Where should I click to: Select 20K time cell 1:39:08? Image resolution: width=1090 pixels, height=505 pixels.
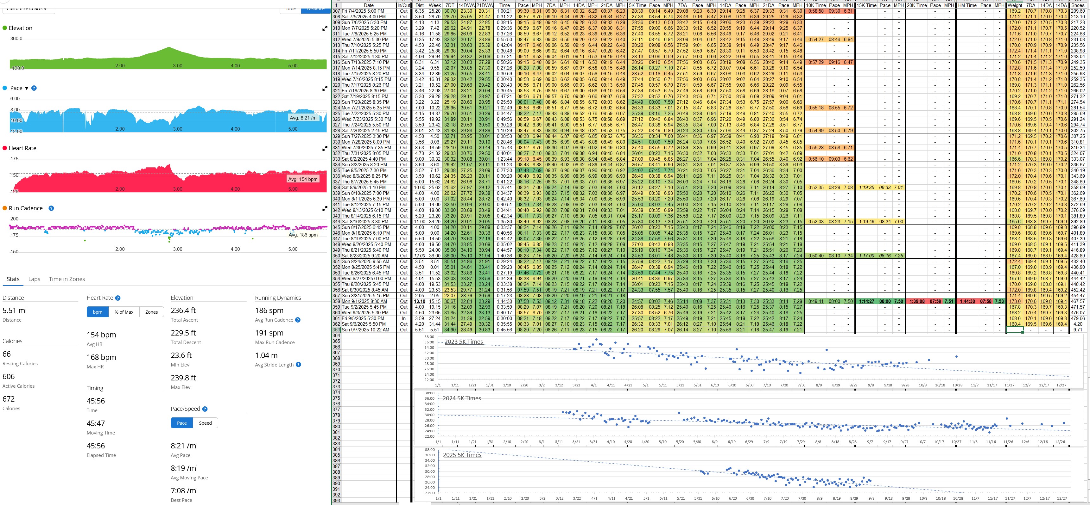[x=916, y=301]
